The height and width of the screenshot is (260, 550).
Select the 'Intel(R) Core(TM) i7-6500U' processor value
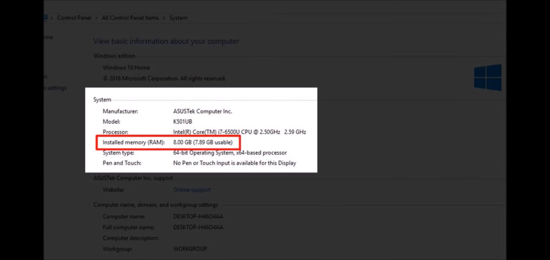[x=240, y=132]
